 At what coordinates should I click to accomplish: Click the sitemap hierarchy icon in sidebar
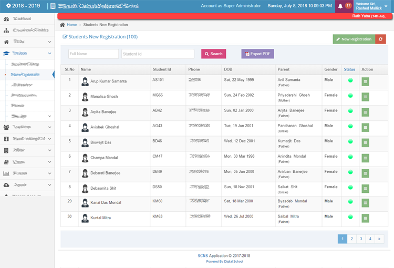tap(6, 30)
